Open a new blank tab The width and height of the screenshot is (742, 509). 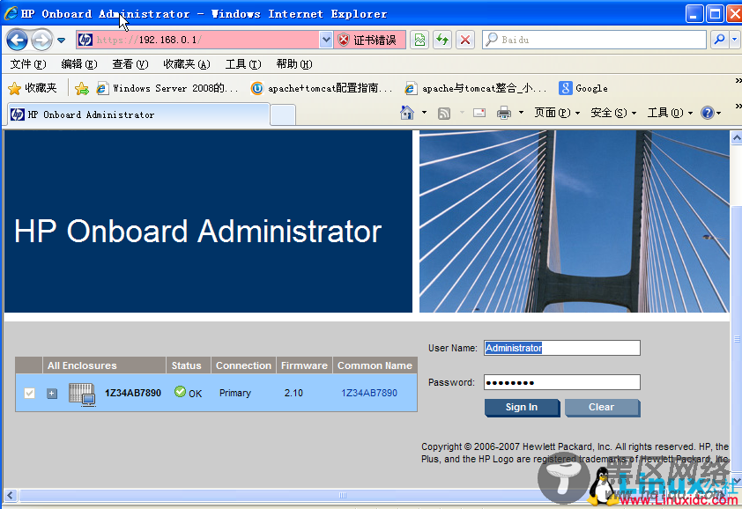point(283,115)
